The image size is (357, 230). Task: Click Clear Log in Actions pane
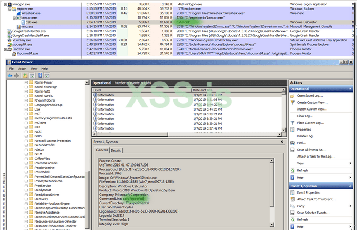coord(305,116)
